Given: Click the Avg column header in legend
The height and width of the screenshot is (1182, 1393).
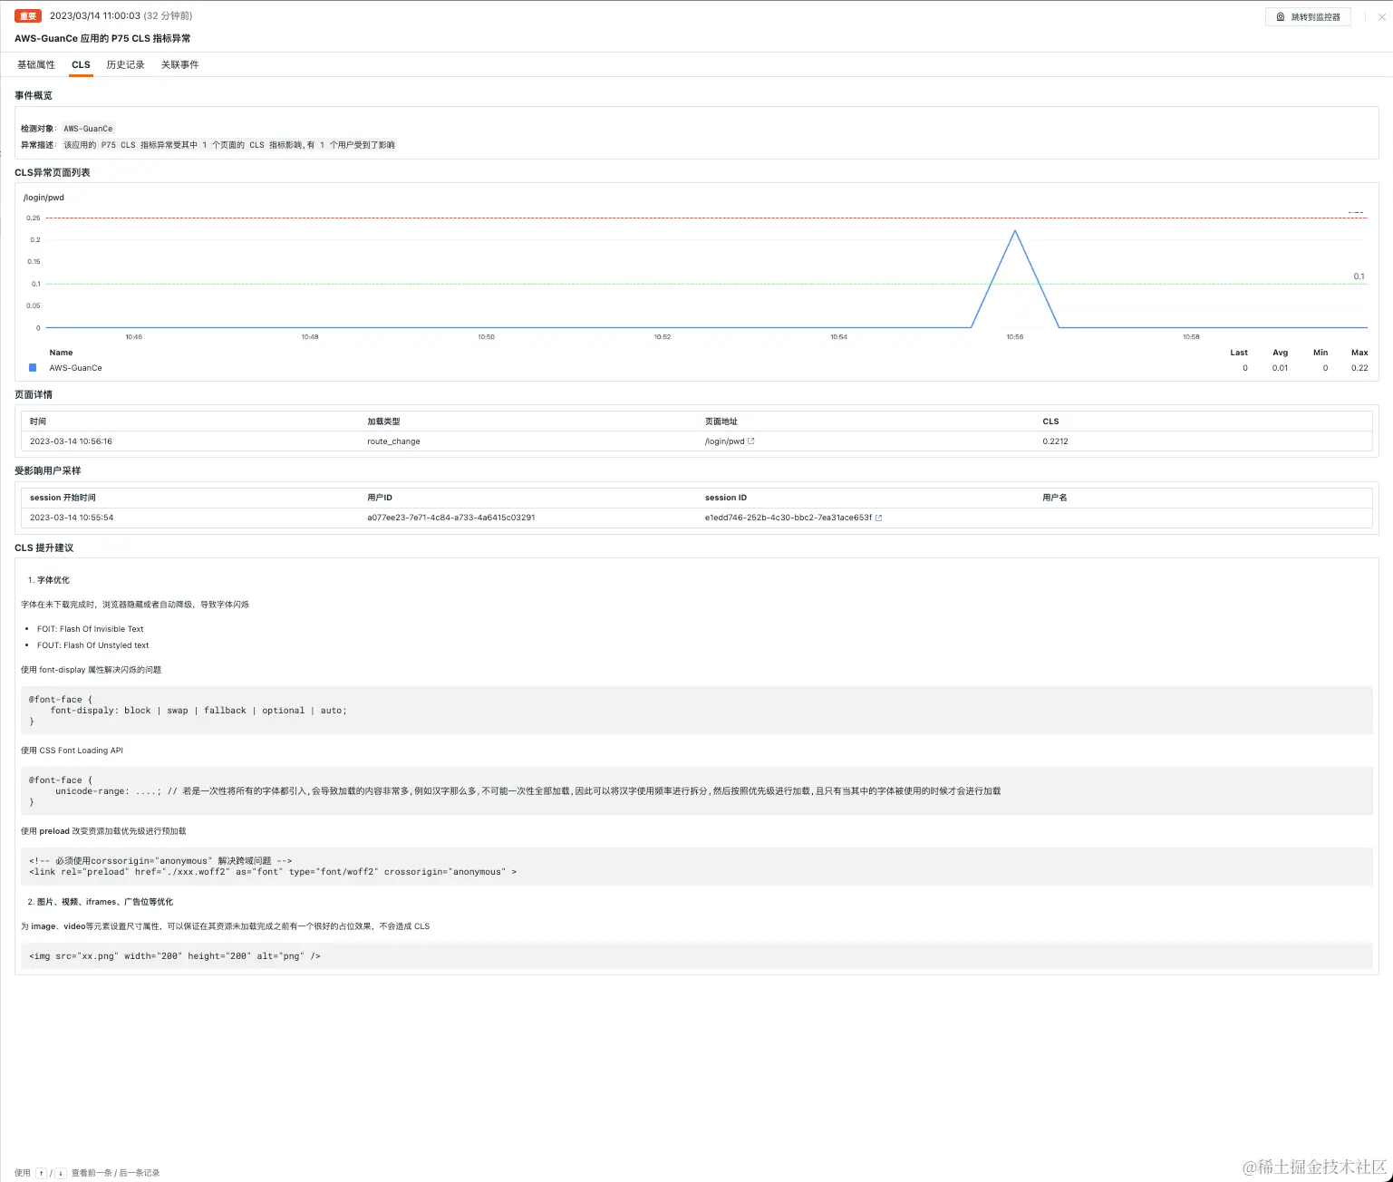Looking at the screenshot, I should coord(1280,353).
